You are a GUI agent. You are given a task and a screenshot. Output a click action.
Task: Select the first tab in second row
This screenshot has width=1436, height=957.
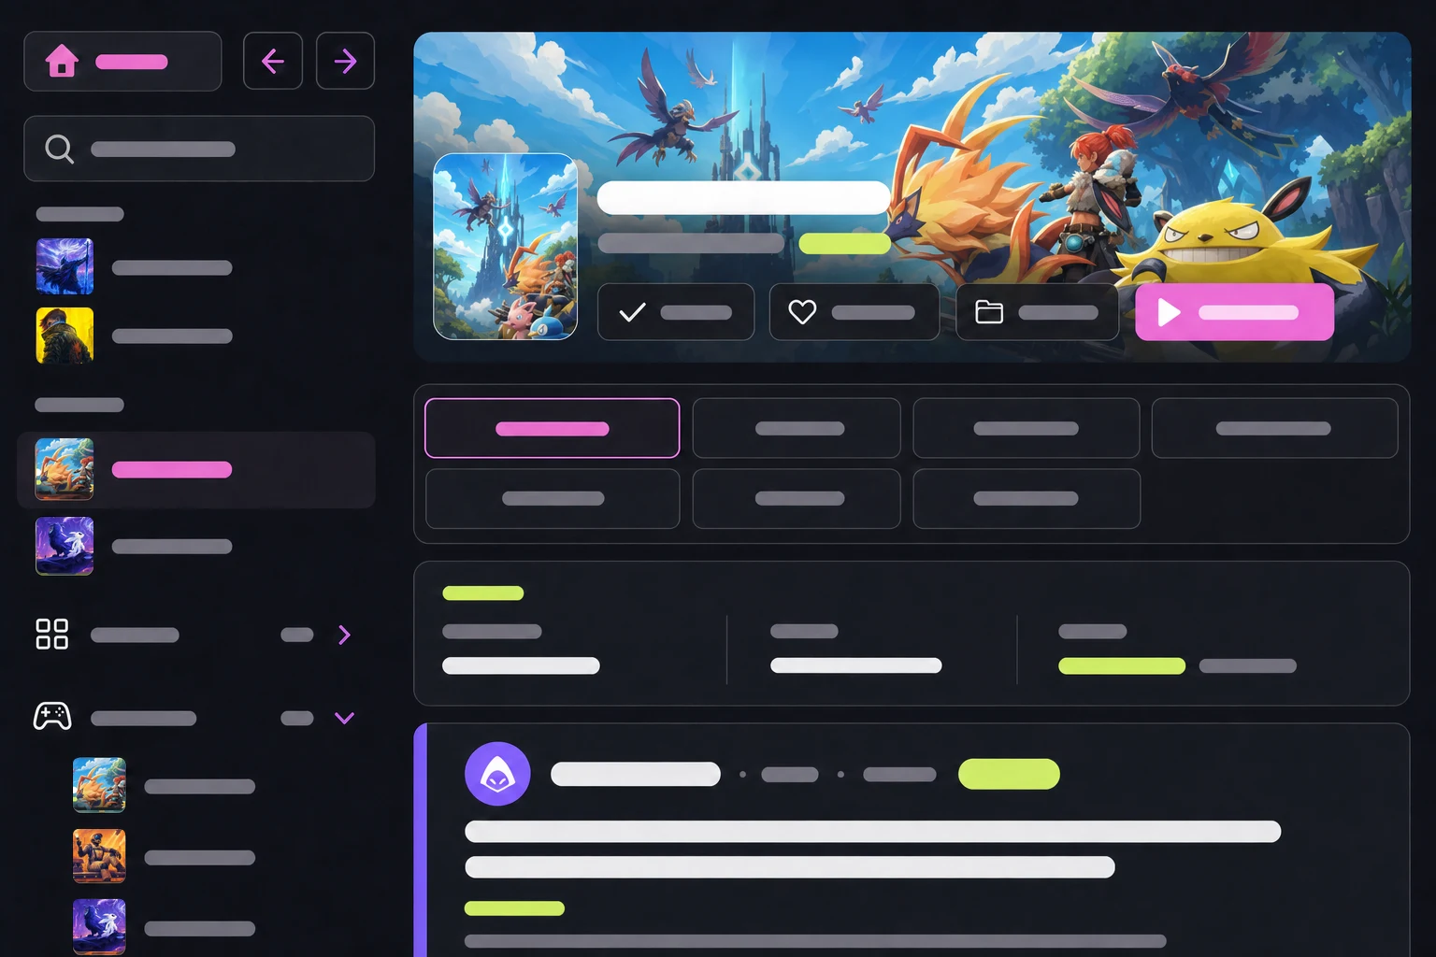click(553, 499)
